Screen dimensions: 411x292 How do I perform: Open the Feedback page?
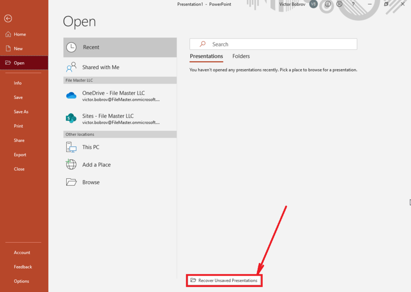click(x=24, y=267)
